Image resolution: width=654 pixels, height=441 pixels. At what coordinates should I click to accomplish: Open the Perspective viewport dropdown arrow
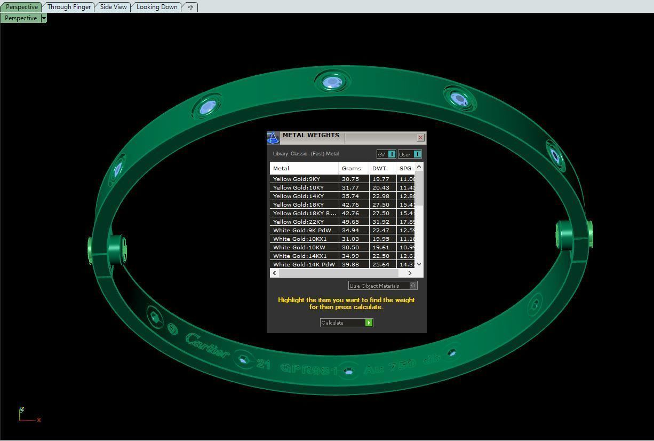(x=44, y=18)
